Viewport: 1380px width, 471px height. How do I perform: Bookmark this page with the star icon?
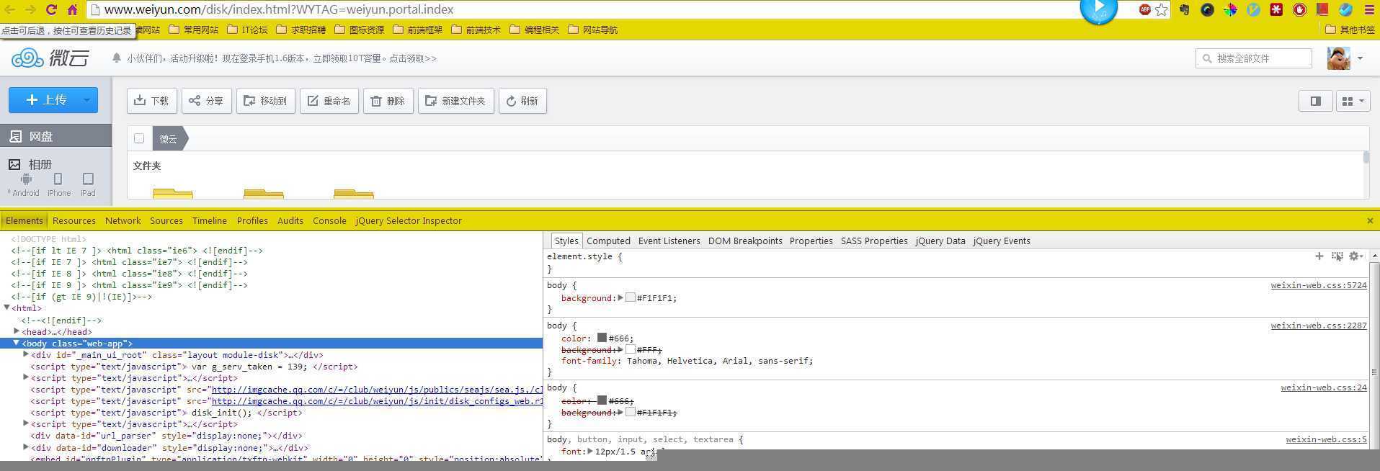coord(1161,9)
